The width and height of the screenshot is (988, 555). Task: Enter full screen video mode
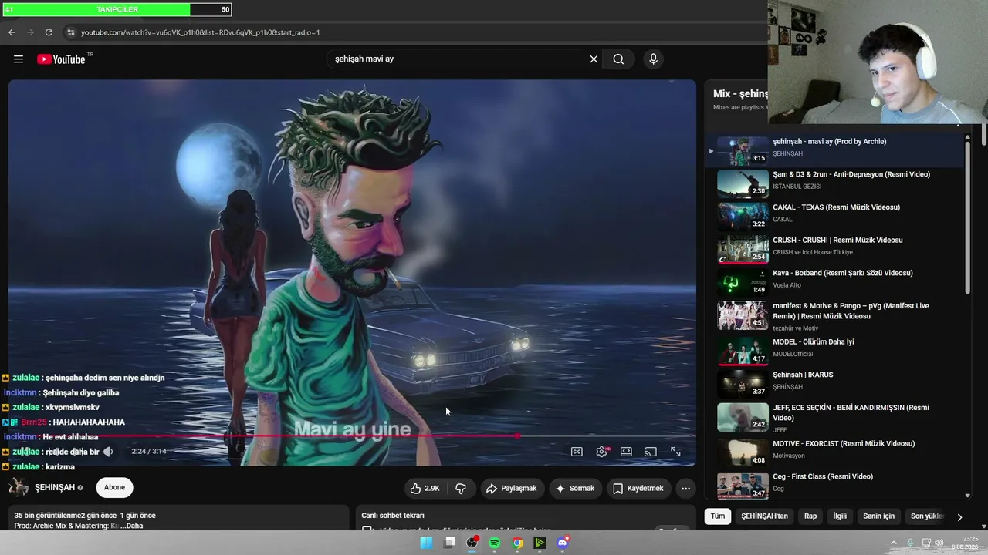point(675,452)
